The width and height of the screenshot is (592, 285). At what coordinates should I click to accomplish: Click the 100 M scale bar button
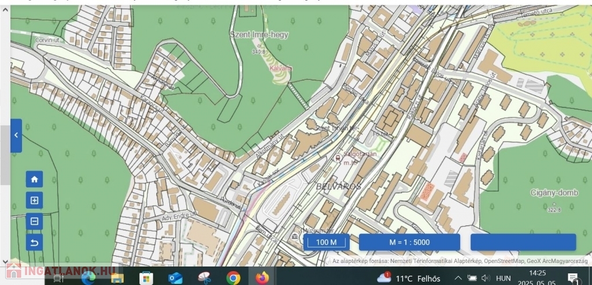(327, 242)
